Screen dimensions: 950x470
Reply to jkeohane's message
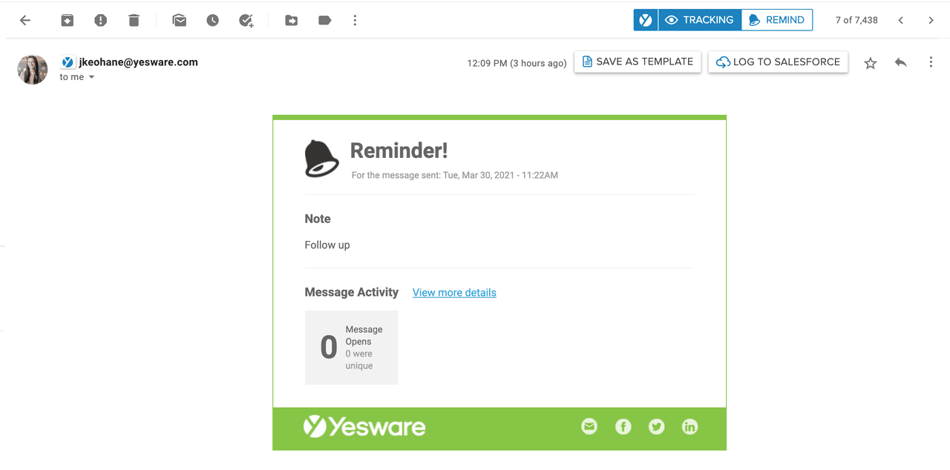point(900,62)
